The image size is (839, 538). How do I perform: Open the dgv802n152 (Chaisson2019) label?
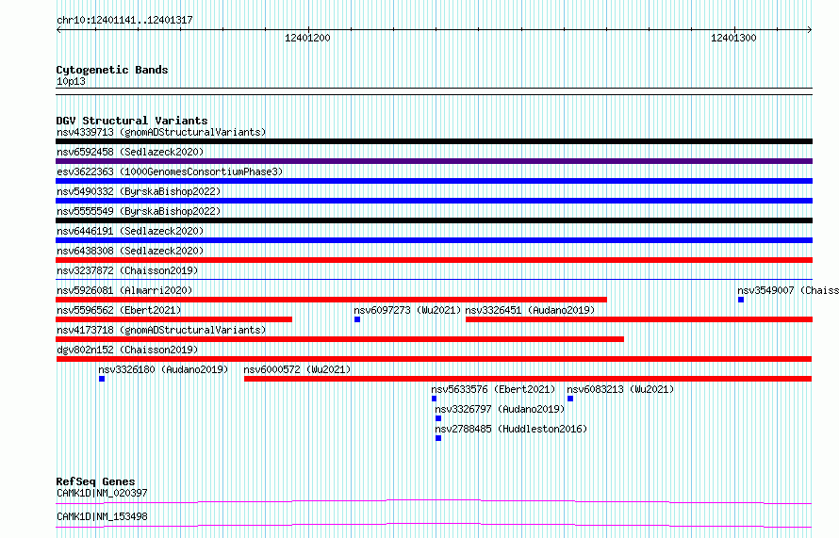pos(127,350)
